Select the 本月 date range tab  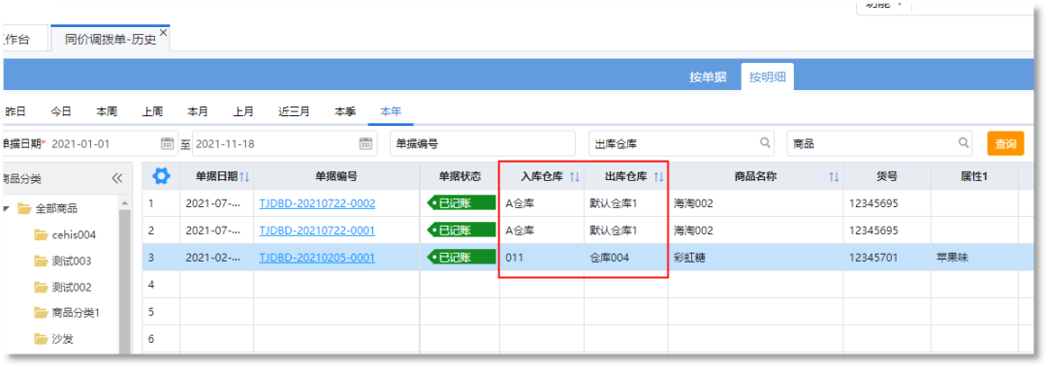(198, 112)
